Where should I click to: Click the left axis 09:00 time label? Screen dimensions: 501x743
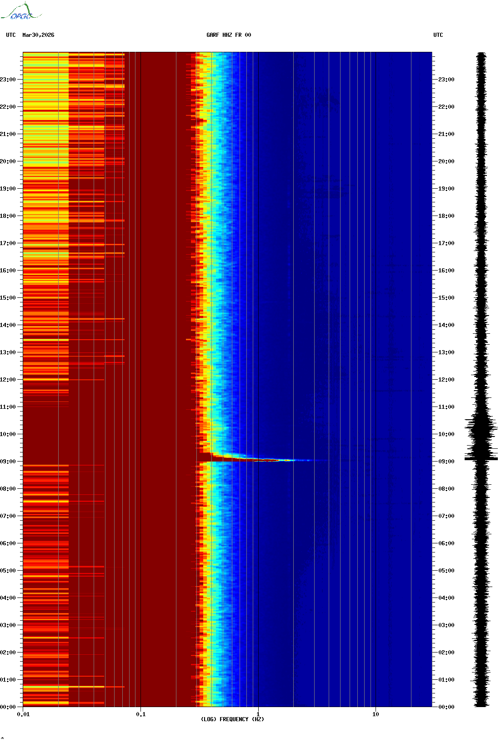point(8,462)
